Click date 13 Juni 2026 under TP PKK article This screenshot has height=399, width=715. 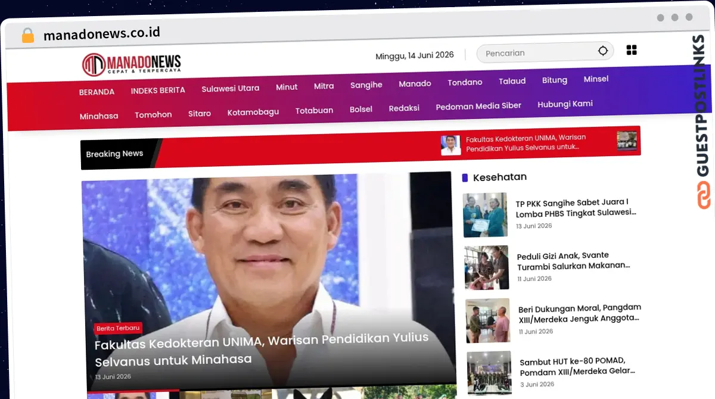tap(534, 226)
